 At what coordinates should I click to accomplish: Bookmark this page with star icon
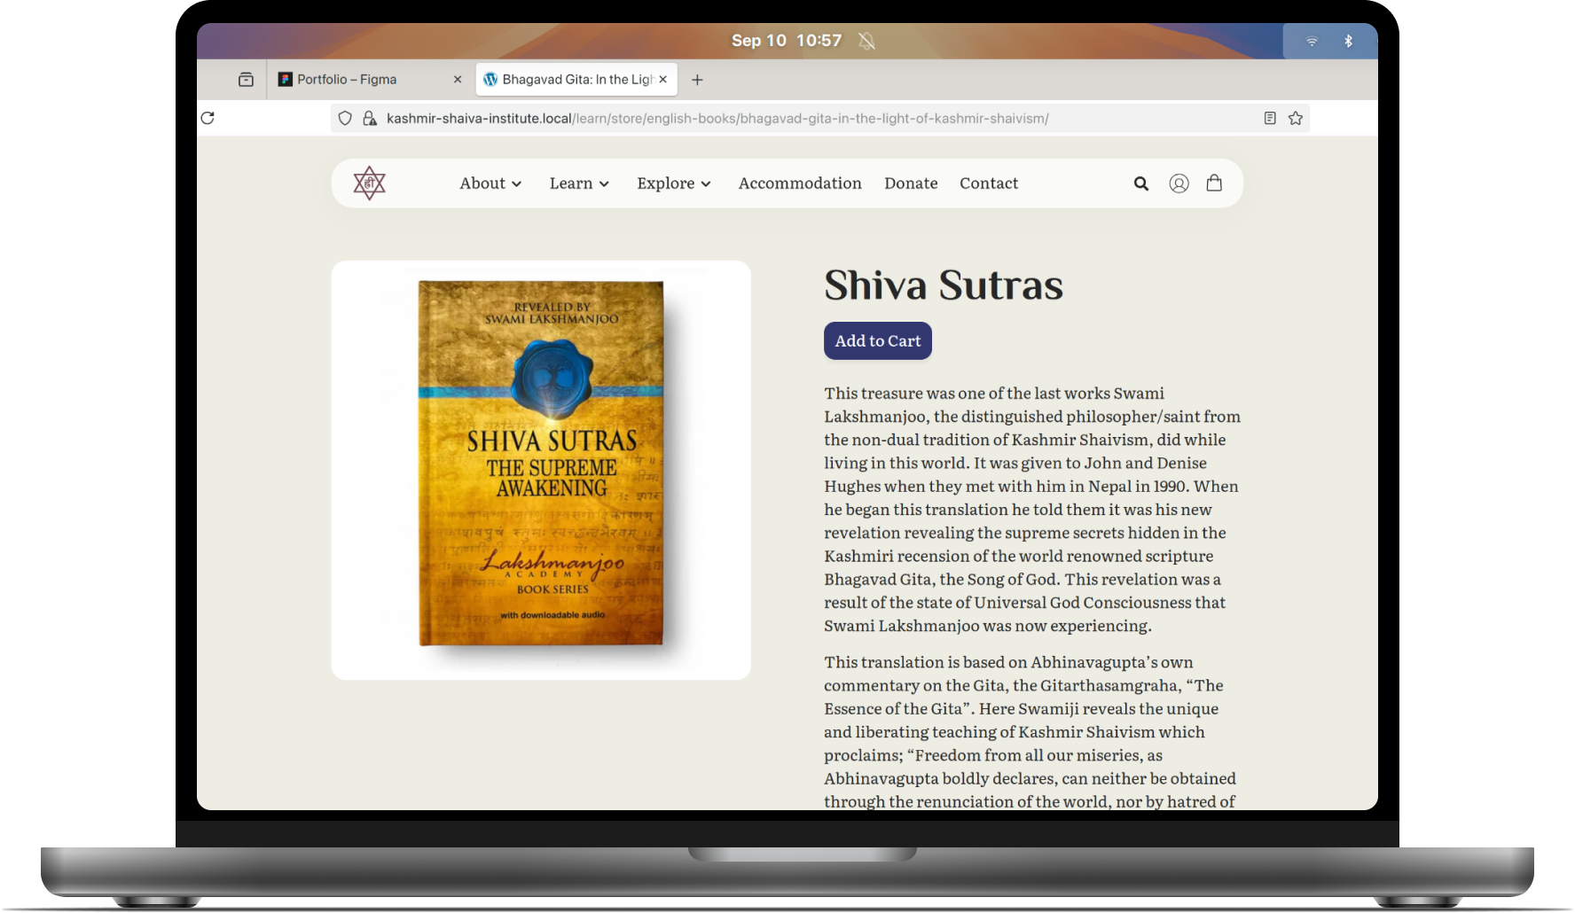point(1296,118)
